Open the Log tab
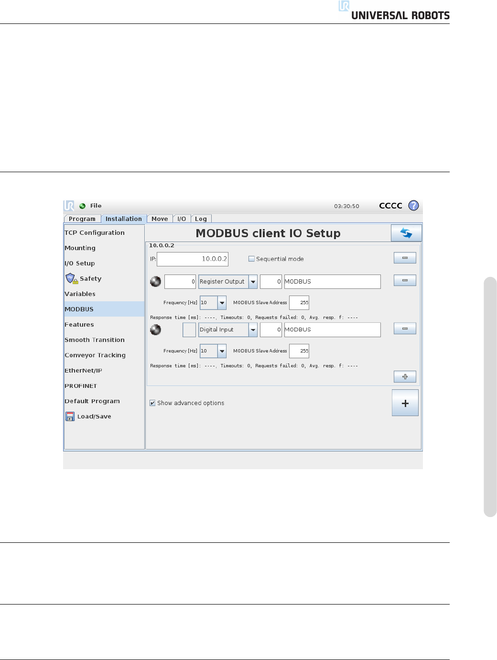Screen dimensions: 497x660 [x=201, y=219]
